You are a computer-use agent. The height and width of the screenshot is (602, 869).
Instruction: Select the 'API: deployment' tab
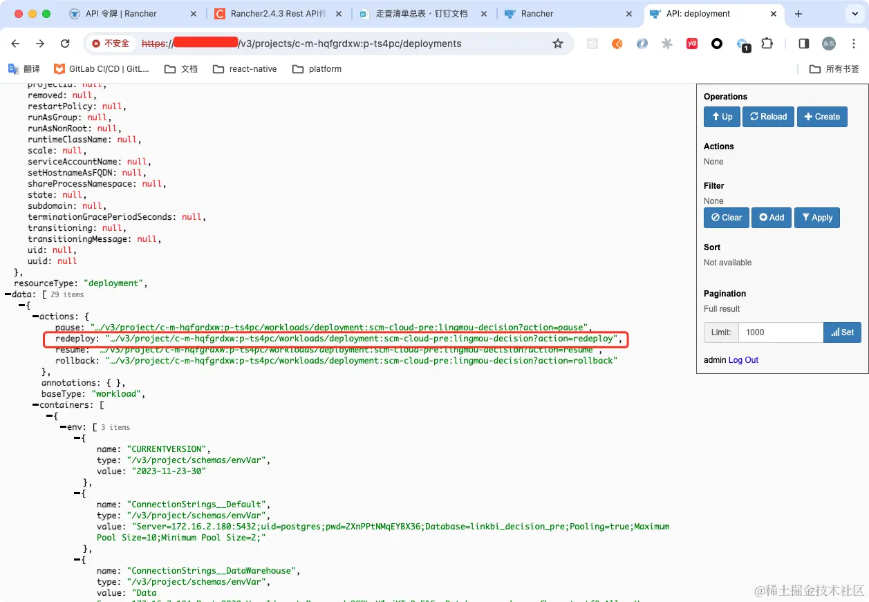tap(713, 14)
